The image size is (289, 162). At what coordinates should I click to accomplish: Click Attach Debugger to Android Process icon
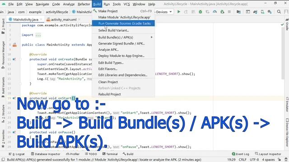222,12
